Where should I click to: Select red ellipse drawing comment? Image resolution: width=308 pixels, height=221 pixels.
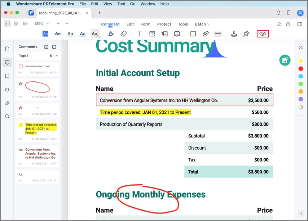coord(38,90)
